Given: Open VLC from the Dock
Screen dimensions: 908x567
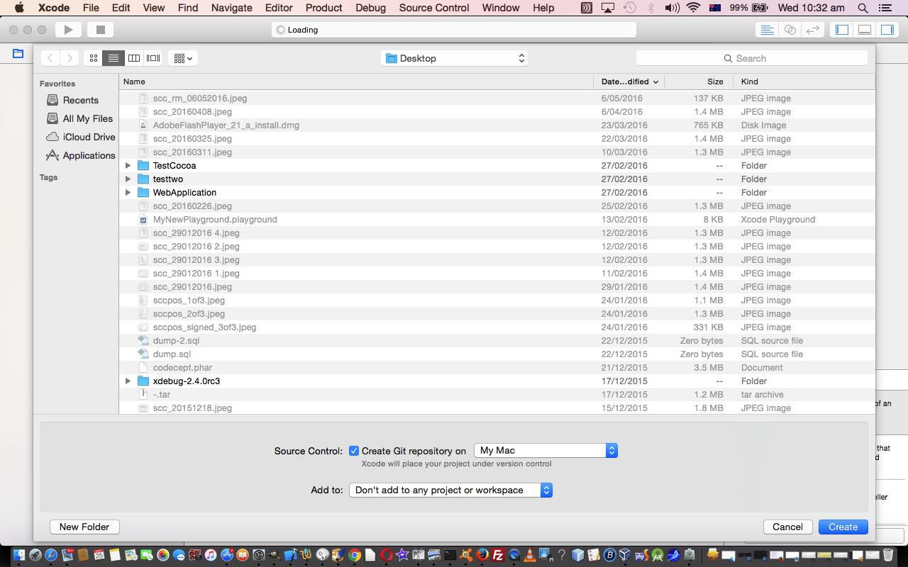Looking at the screenshot, I should coord(530,555).
